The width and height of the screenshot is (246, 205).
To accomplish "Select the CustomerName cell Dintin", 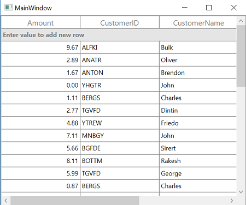I will (198, 110).
